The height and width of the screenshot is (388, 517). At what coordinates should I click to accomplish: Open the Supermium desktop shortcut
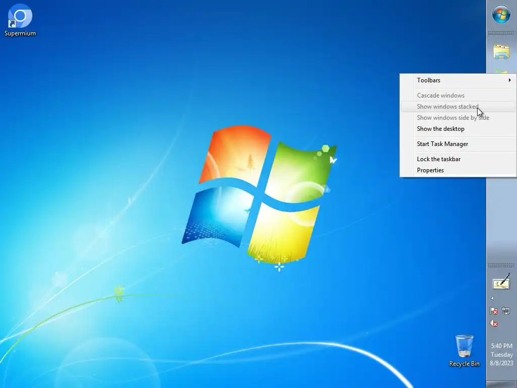pos(20,20)
